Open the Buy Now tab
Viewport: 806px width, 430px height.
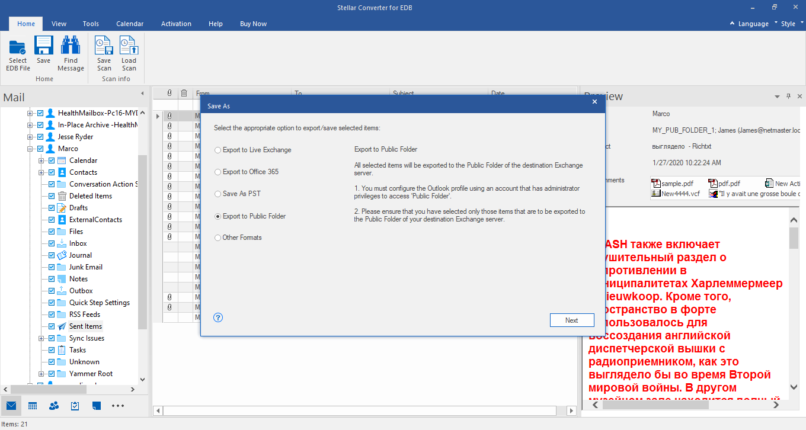click(253, 24)
